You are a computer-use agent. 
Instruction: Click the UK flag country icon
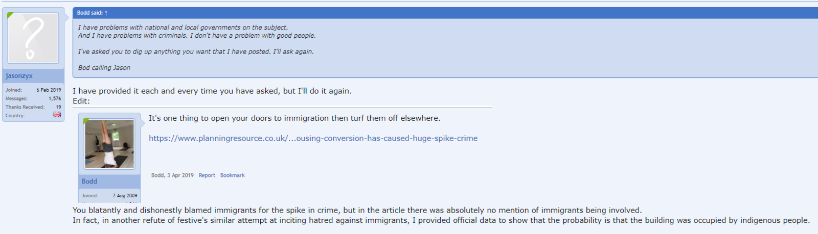pyautogui.click(x=57, y=115)
